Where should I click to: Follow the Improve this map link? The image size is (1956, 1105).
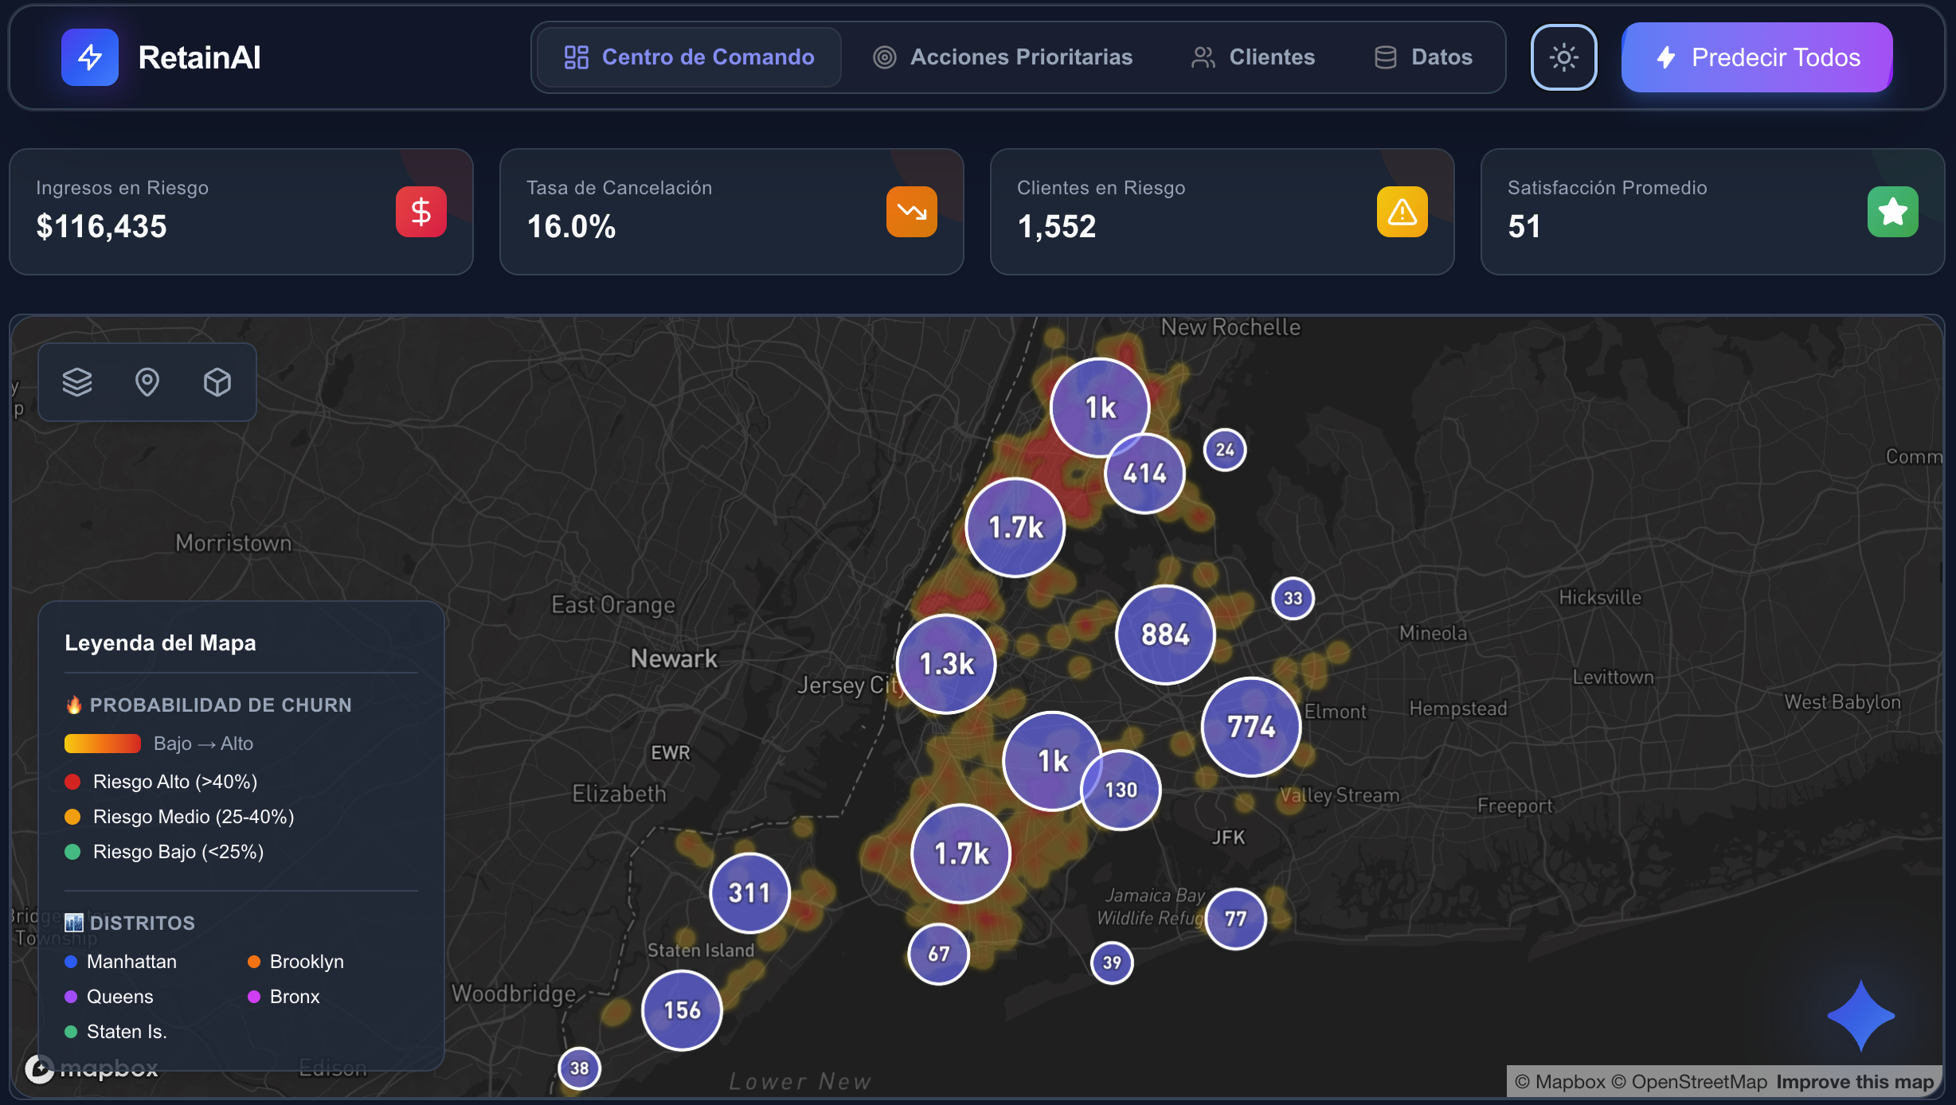pyautogui.click(x=1855, y=1082)
